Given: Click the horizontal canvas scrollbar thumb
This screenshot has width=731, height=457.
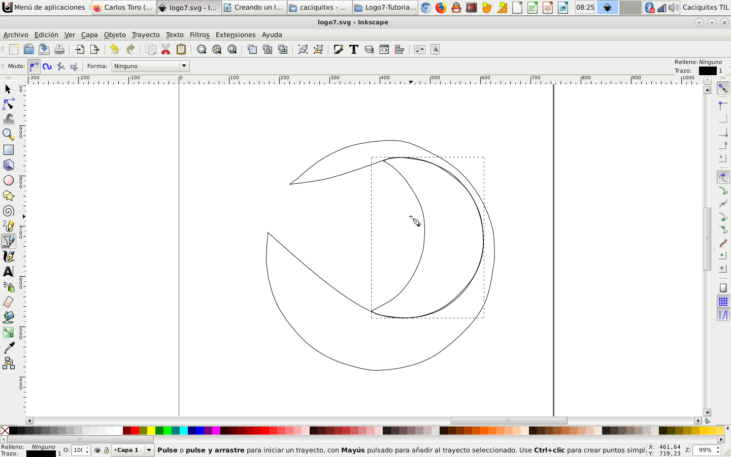Looking at the screenshot, I should (509, 420).
